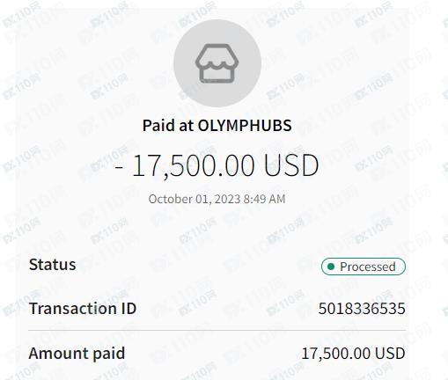Click the OLYMPHUBS merchant name

pos(245,126)
